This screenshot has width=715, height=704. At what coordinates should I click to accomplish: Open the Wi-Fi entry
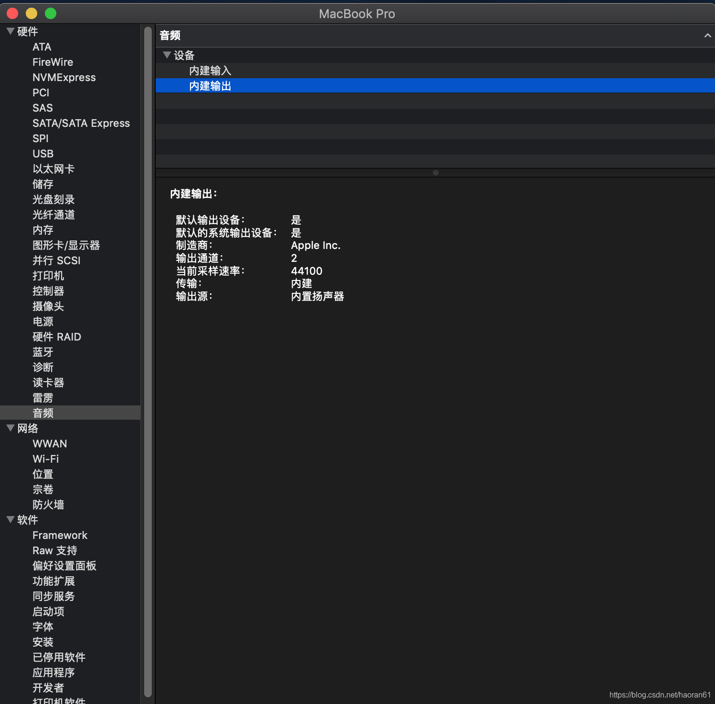coord(46,459)
